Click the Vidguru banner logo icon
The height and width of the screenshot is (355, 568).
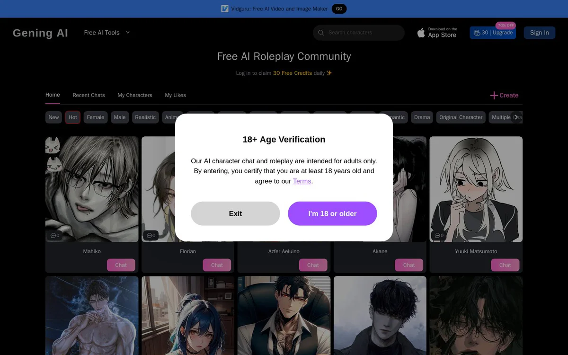point(225,9)
